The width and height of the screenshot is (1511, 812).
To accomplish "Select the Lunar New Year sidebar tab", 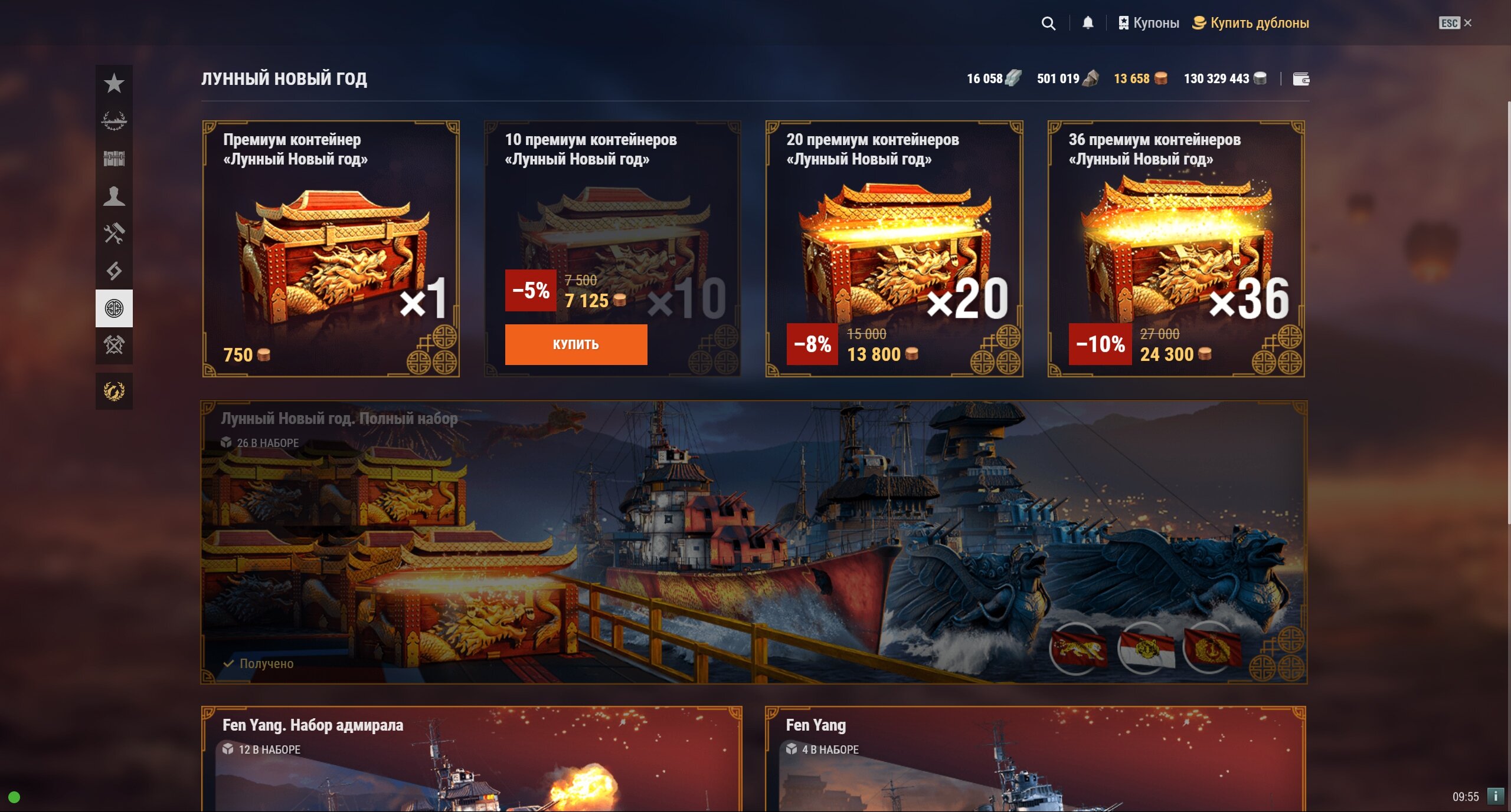I will click(114, 308).
